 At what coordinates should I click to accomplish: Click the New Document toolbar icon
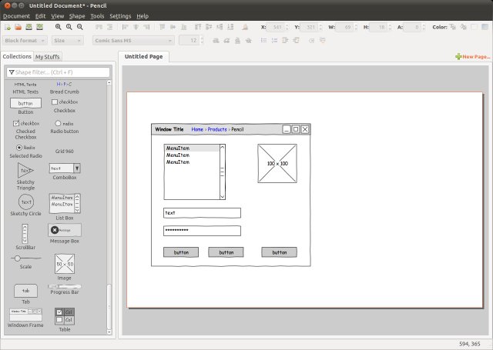point(7,27)
